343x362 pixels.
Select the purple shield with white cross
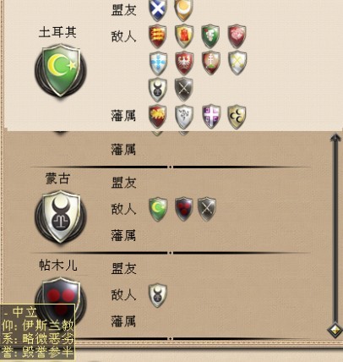[211, 117]
